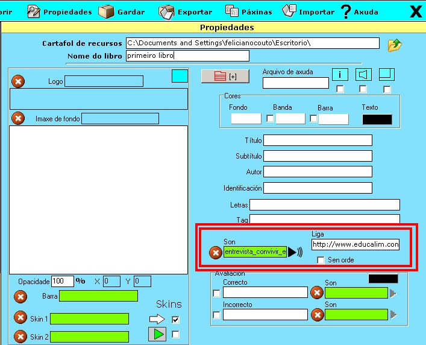The width and height of the screenshot is (426, 345).
Task: Click the Liga URL input field
Action: point(355,244)
